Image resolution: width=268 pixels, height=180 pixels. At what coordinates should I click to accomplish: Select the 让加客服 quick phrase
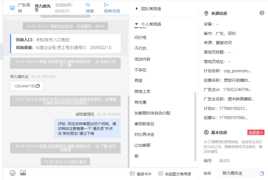(142, 145)
